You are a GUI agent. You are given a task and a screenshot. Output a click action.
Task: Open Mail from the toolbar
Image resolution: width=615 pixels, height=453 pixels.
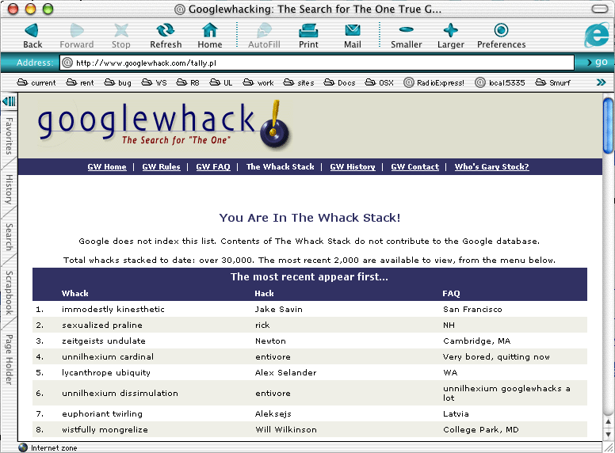[x=353, y=31]
